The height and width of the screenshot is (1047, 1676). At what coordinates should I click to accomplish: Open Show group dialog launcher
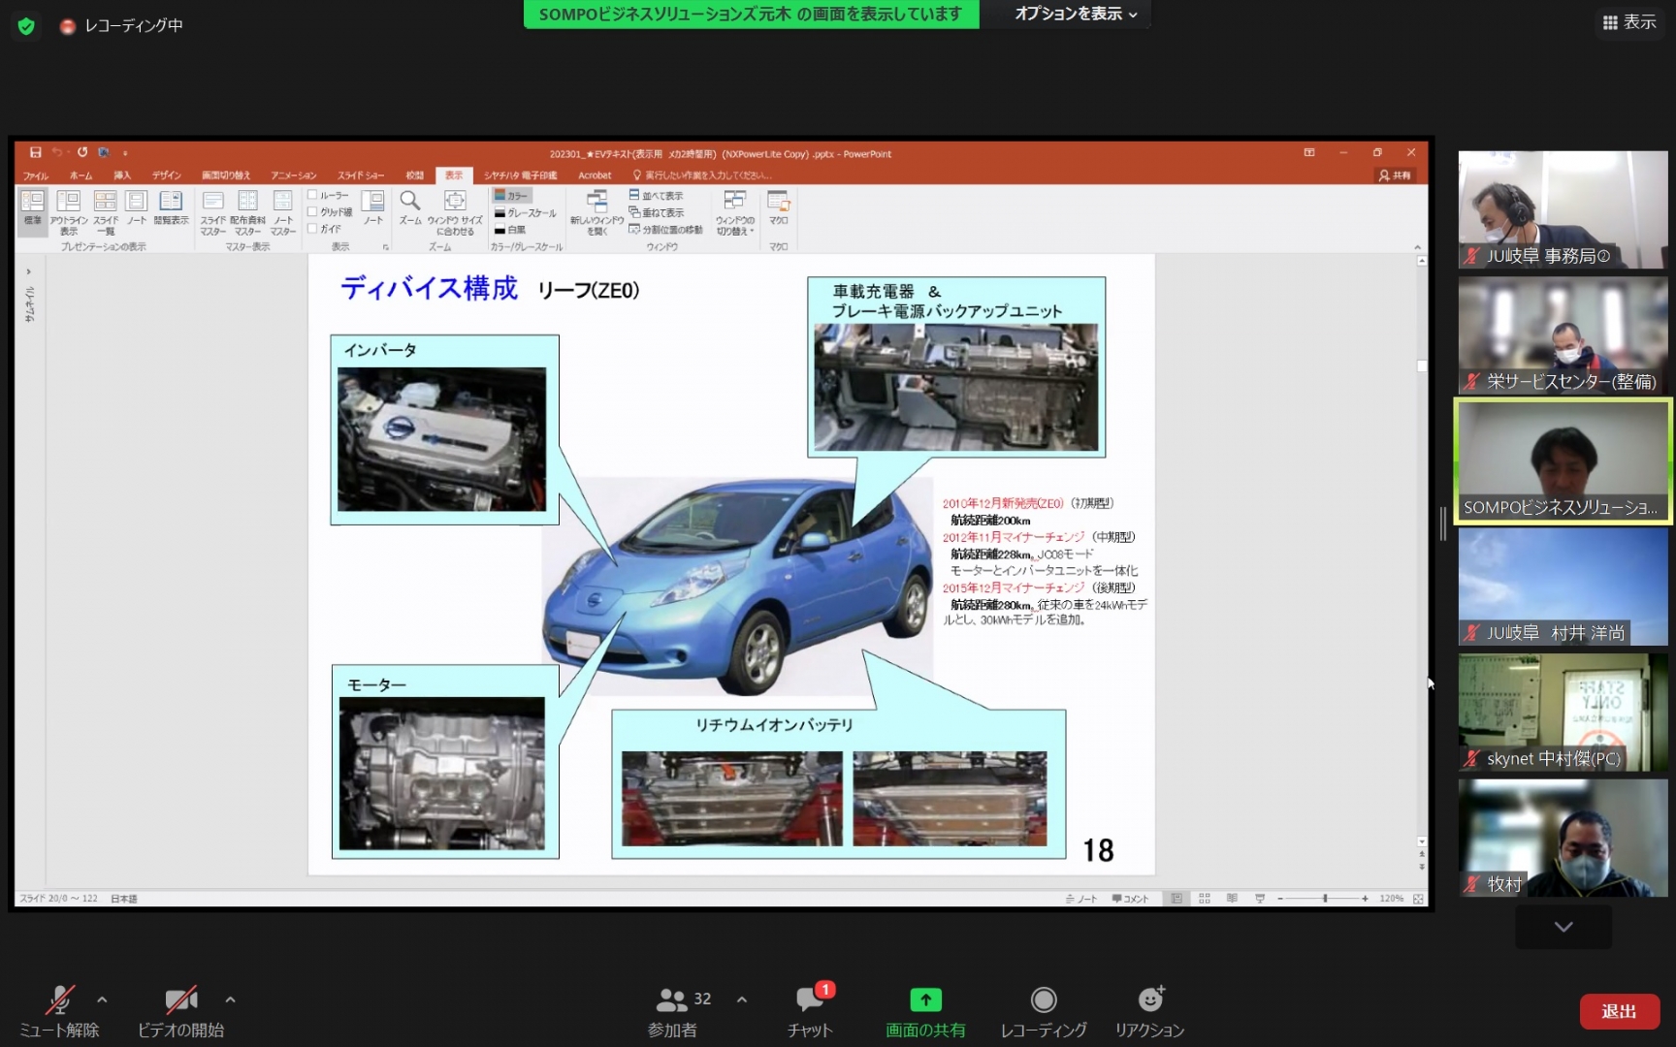pos(385,247)
